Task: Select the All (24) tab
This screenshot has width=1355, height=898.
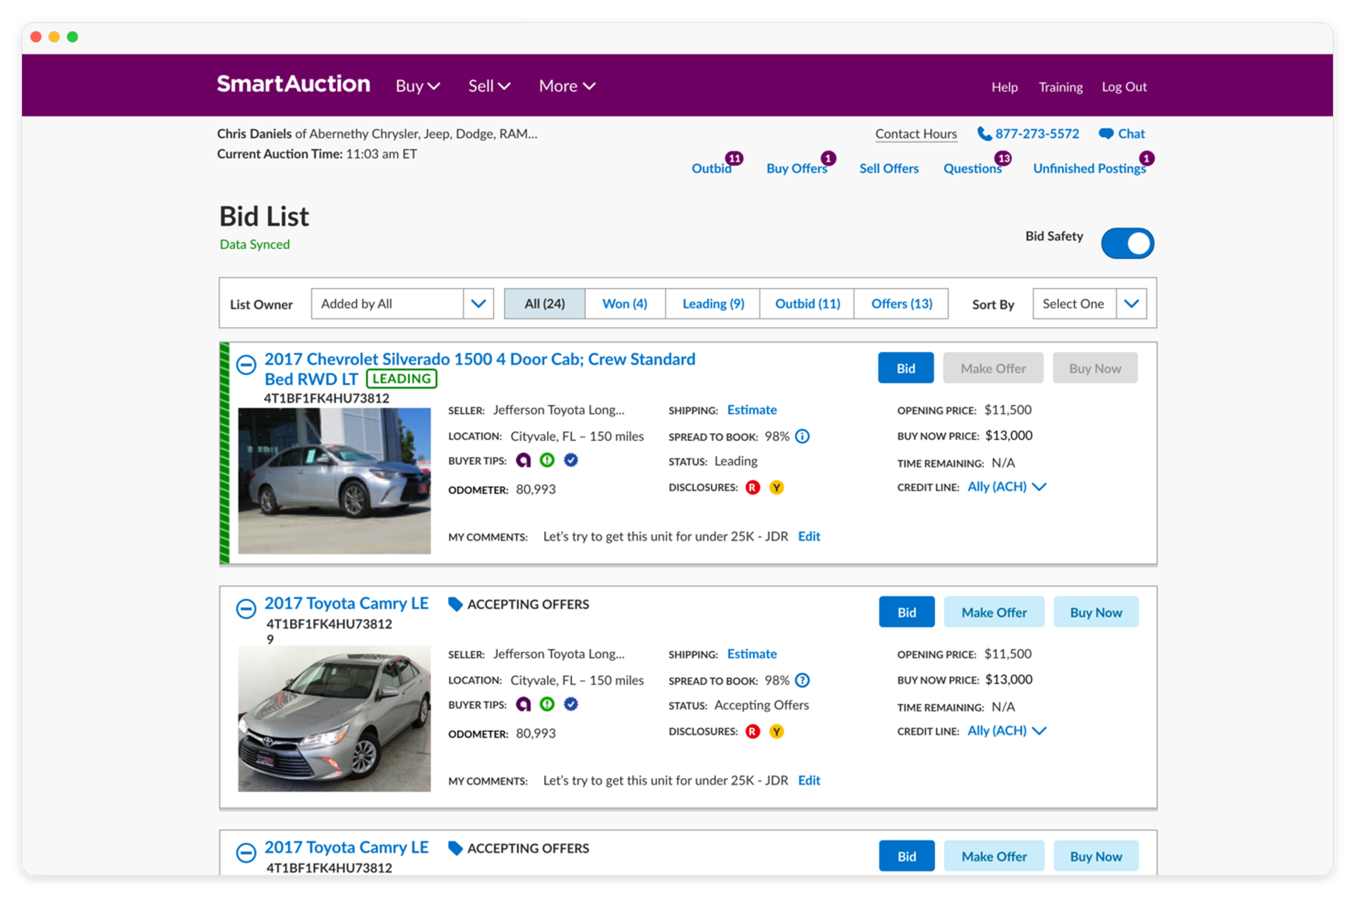Action: click(x=544, y=304)
